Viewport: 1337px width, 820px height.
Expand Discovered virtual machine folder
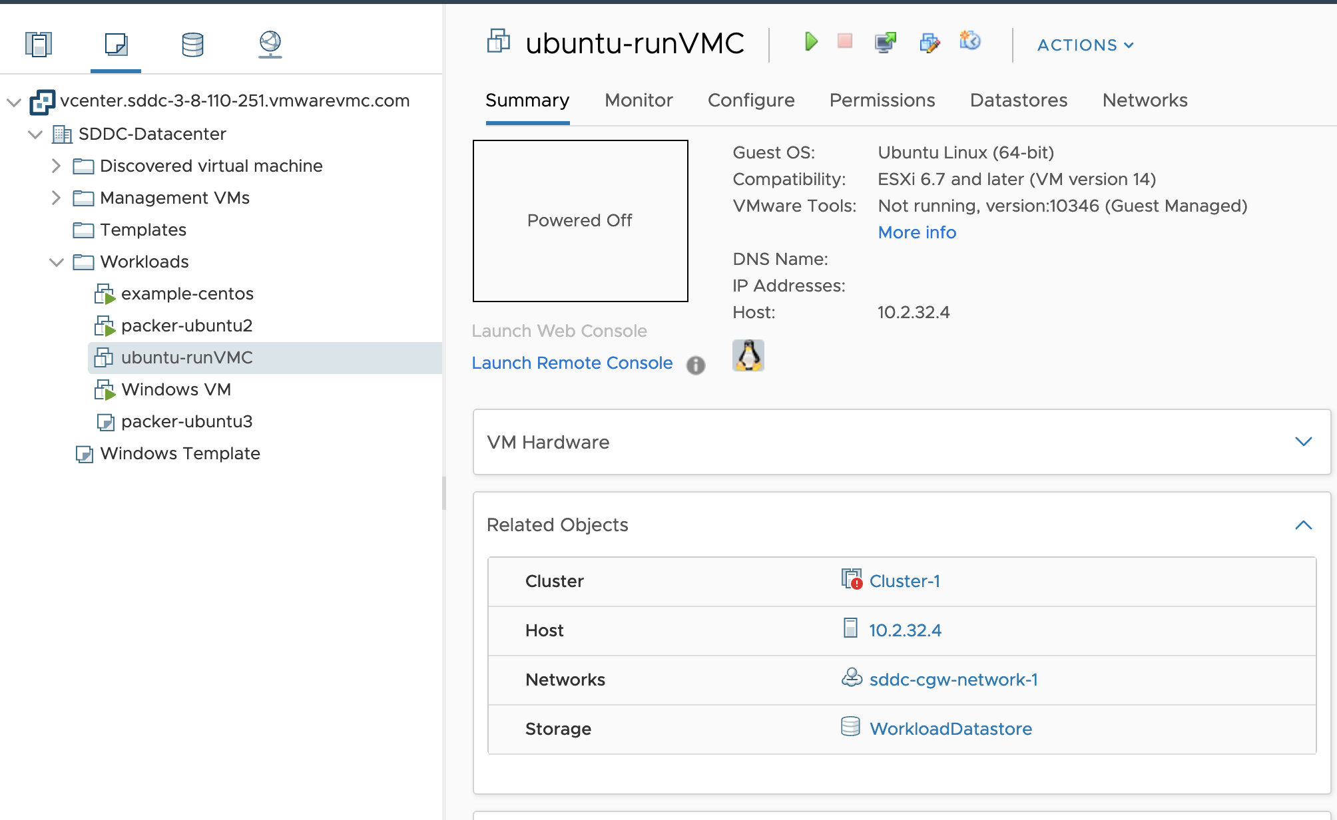(56, 166)
